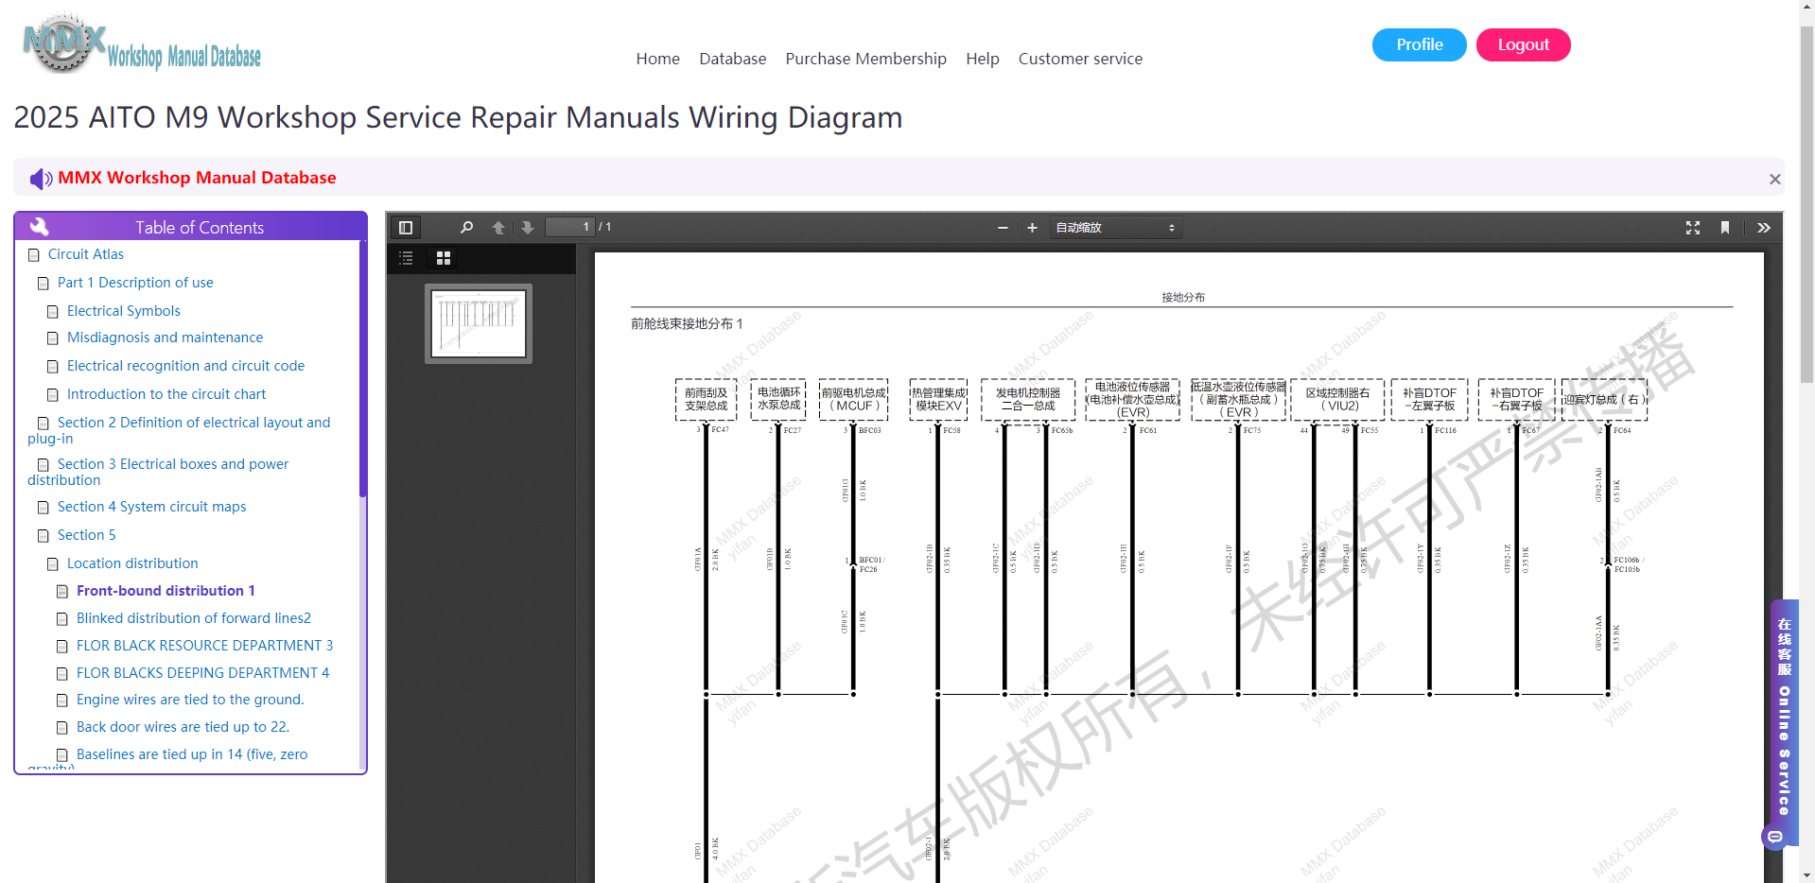Open Engine wires are tied to the ground
Image resolution: width=1815 pixels, height=883 pixels.
pyautogui.click(x=190, y=700)
